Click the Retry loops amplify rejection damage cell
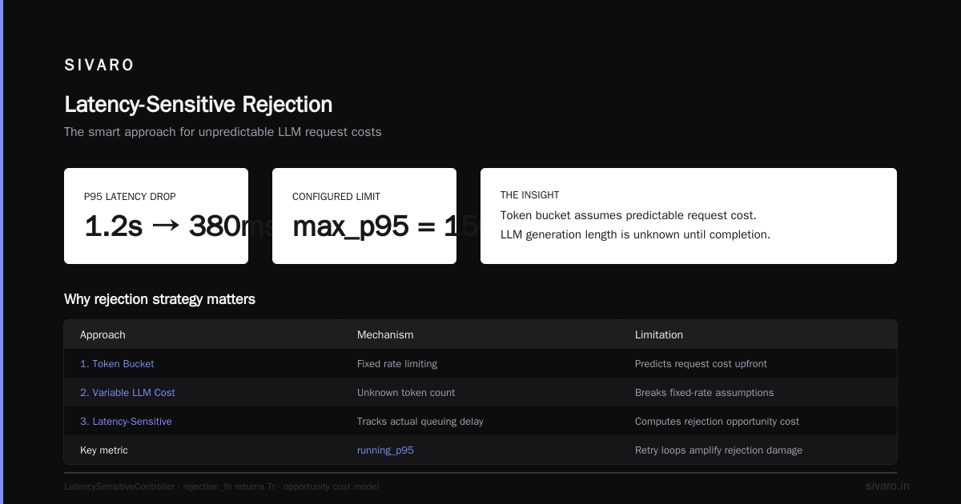 click(x=718, y=450)
